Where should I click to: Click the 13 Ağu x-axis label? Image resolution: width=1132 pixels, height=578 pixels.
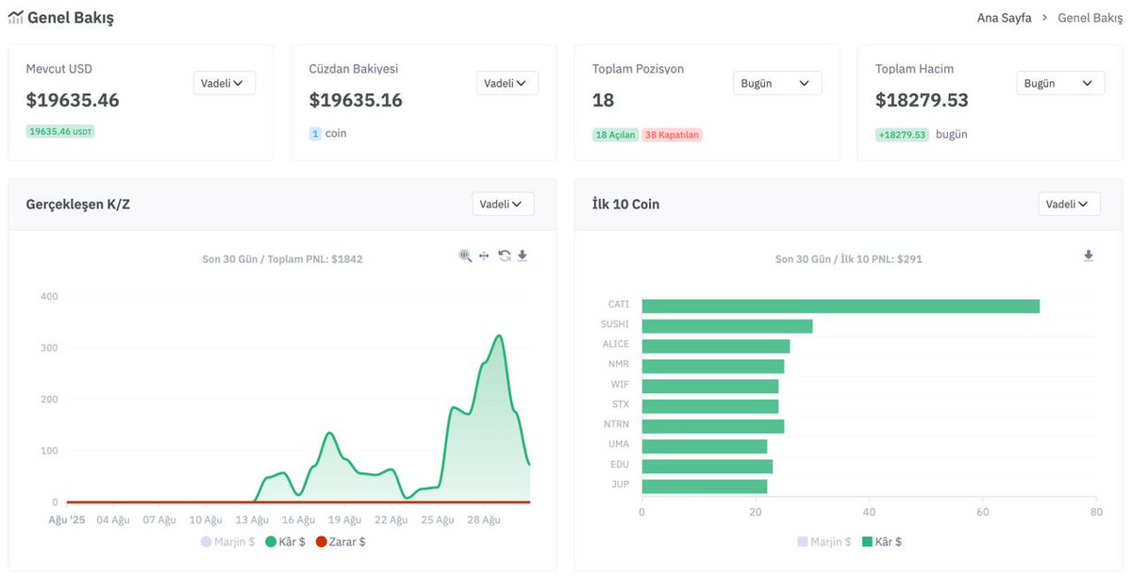click(252, 520)
